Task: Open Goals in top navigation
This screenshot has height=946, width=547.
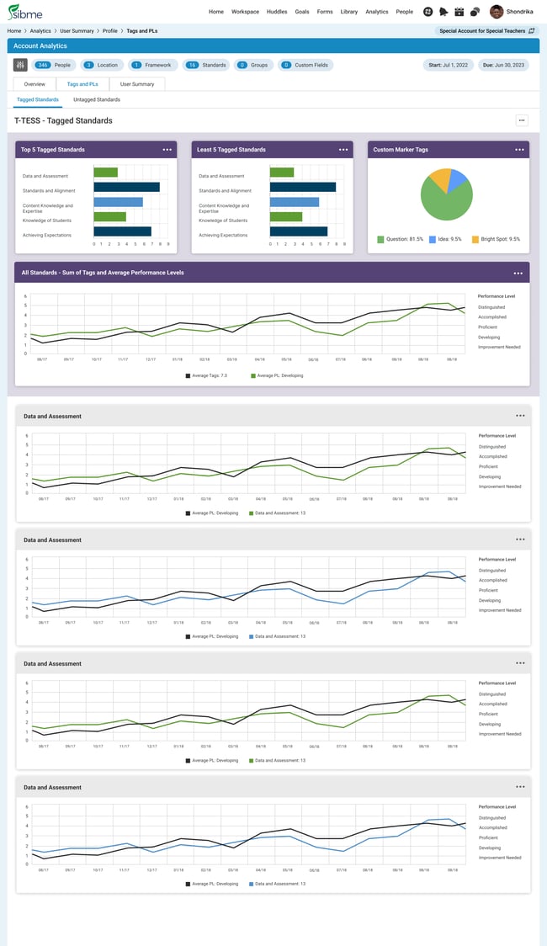Action: coord(302,12)
